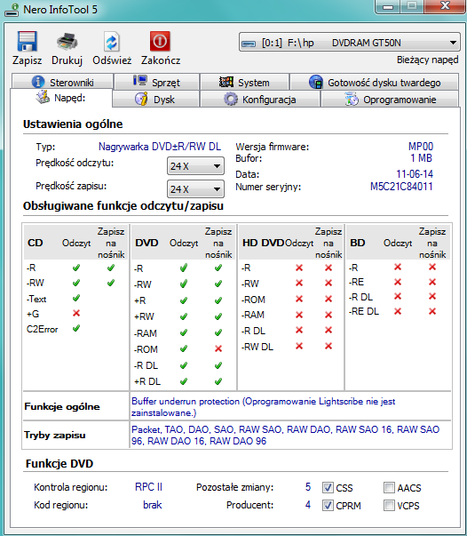The image size is (467, 536).
Task: Click the buffer value 1 MB
Action: pyautogui.click(x=421, y=158)
